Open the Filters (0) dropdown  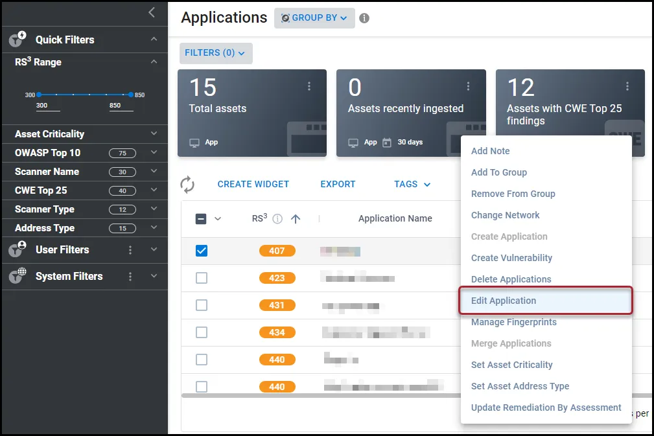click(216, 53)
